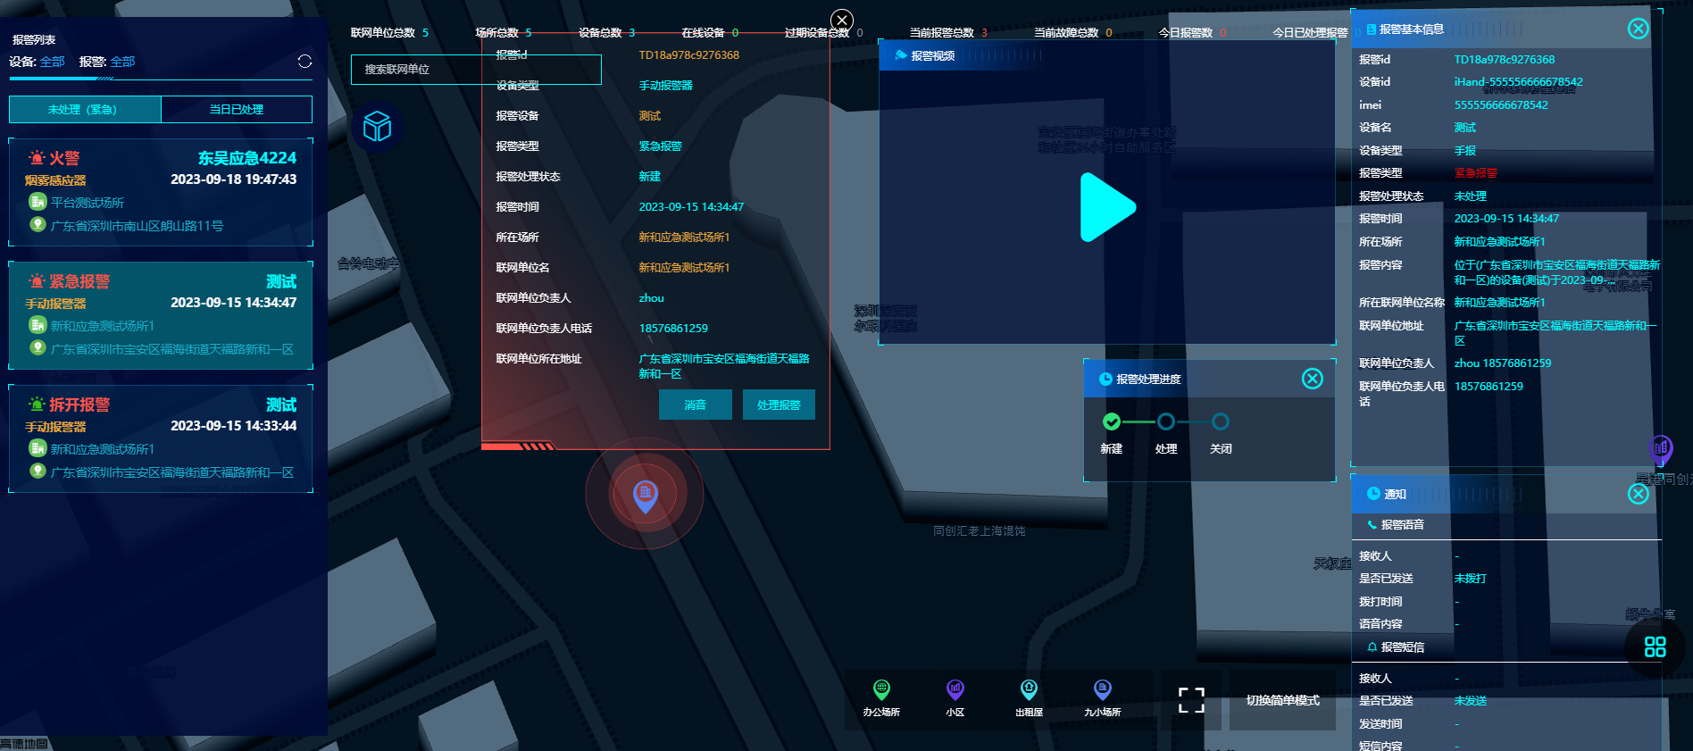Click 联网单位总数 statistic

click(x=389, y=33)
